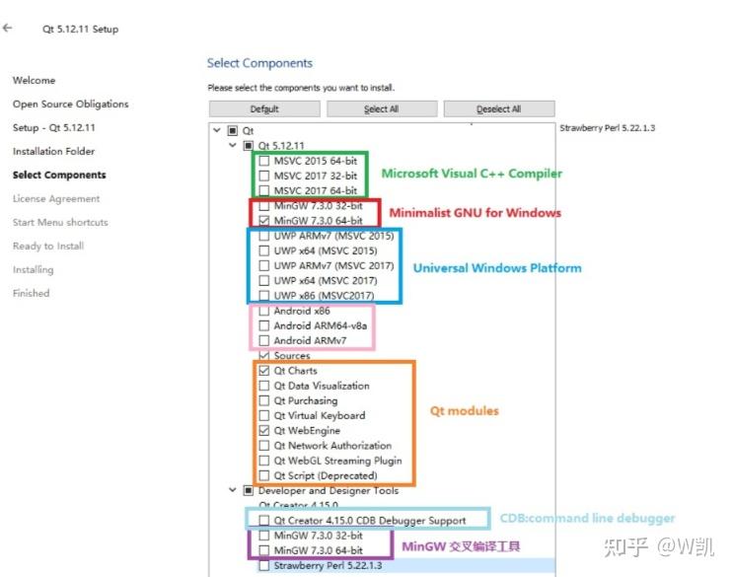
Task: Check Qt Creator 4.15.0 CDB Debugger Support
Action: (x=264, y=521)
